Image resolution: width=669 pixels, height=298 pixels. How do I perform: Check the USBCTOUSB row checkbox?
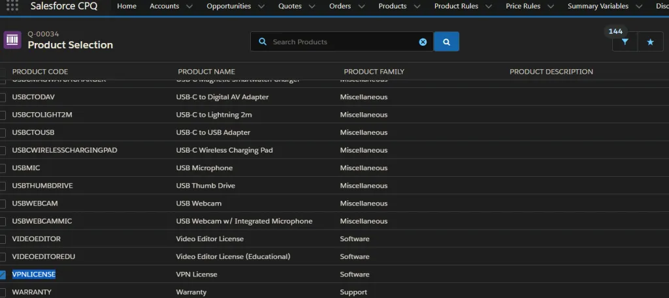coord(2,133)
